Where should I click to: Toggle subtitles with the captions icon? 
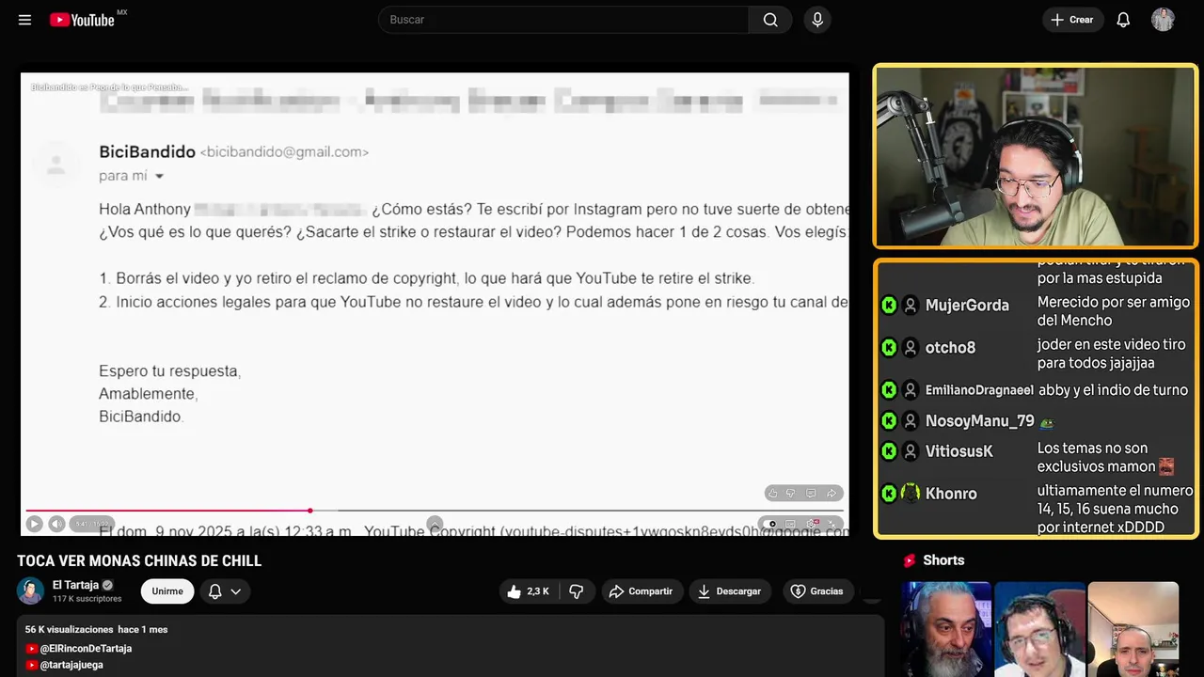coord(790,524)
